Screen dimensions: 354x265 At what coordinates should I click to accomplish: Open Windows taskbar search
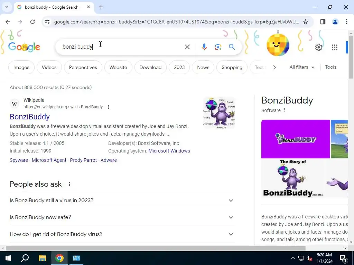[x=25, y=258]
